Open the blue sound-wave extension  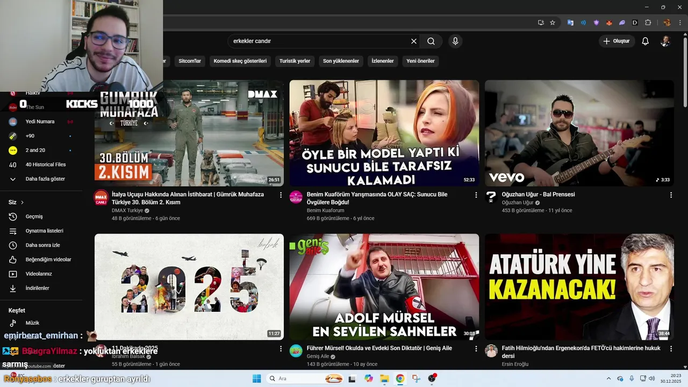point(583,23)
